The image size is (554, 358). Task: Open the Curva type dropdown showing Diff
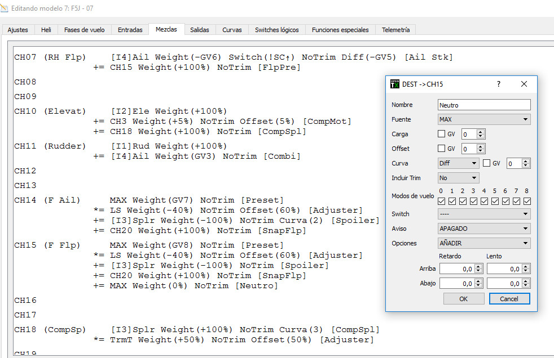point(458,163)
